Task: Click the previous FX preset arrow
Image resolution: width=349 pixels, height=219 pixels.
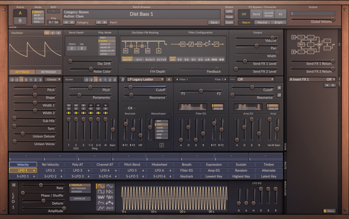Action: pos(327,85)
